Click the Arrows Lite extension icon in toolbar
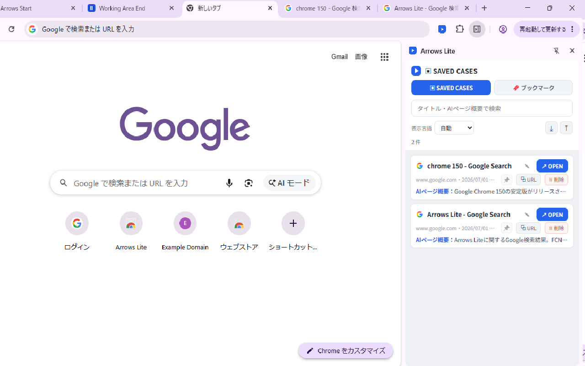The width and height of the screenshot is (585, 366). pos(442,29)
